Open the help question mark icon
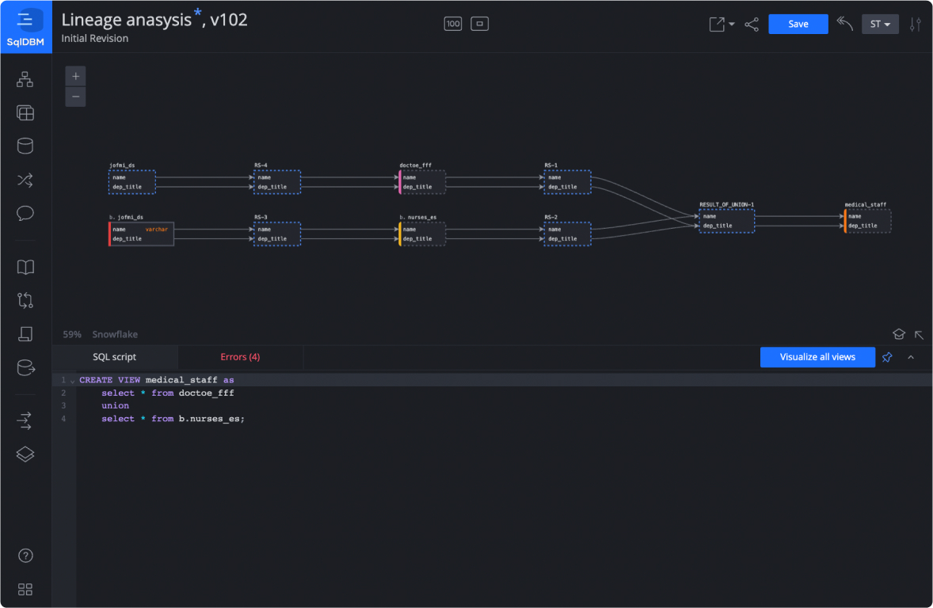Image resolution: width=933 pixels, height=608 pixels. click(x=25, y=556)
